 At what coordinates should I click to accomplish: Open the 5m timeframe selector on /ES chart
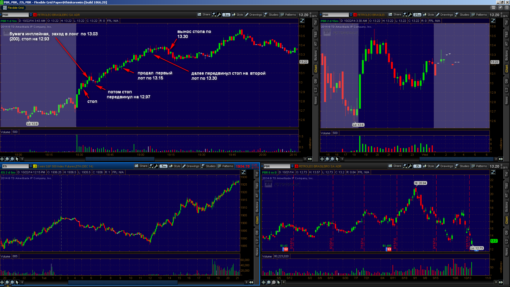coord(163,166)
